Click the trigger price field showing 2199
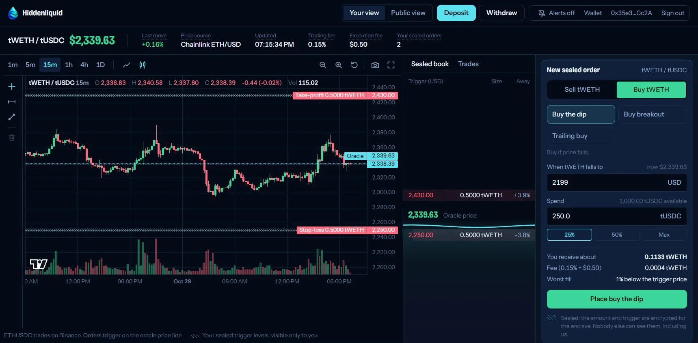 click(616, 183)
